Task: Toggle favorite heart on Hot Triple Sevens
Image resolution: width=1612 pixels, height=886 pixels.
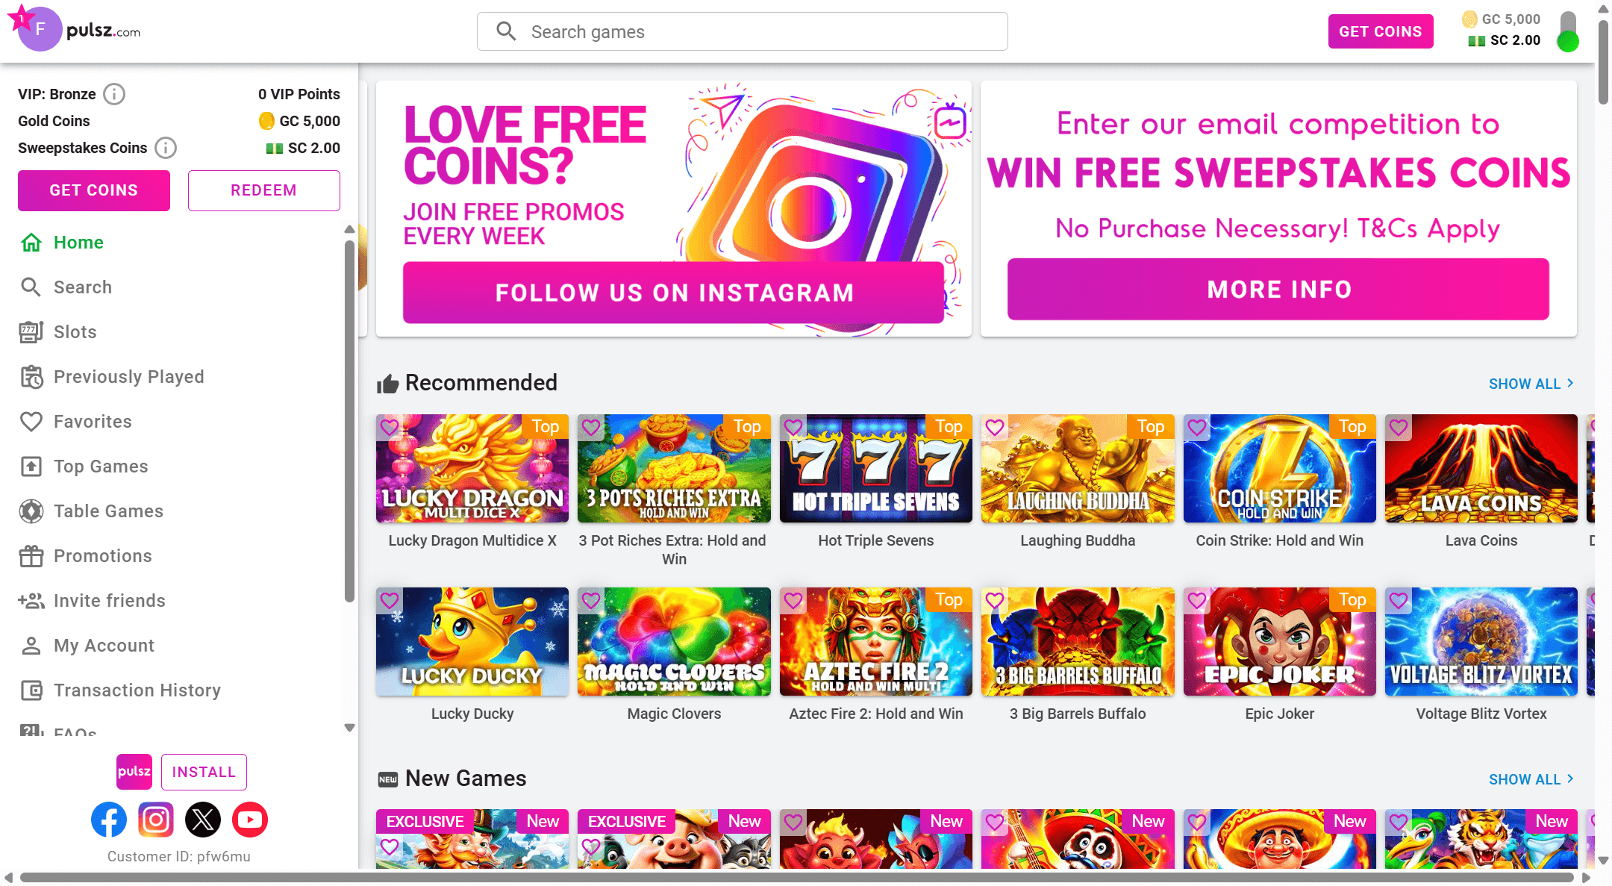Action: coord(793,428)
